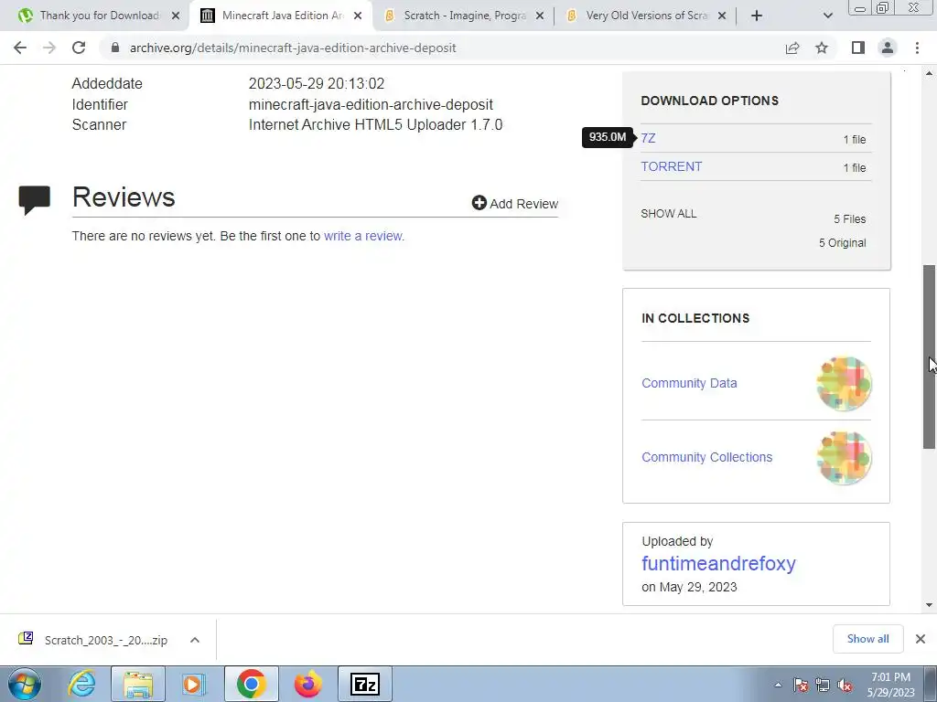Click the Add Review plus icon link

pos(514,204)
